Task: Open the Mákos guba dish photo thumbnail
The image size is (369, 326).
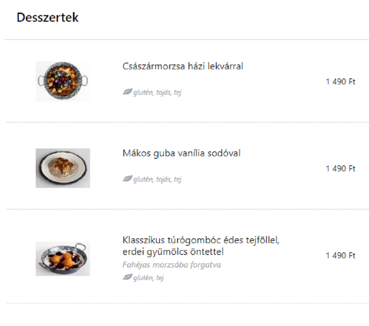Action: (63, 168)
